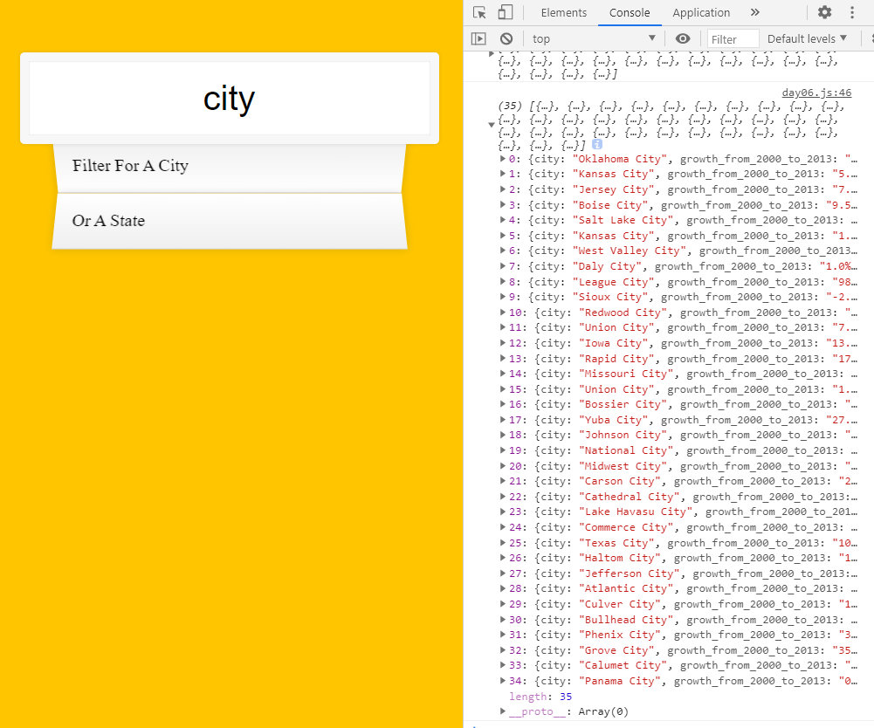
Task: Focus the console Filter field
Action: pos(733,39)
